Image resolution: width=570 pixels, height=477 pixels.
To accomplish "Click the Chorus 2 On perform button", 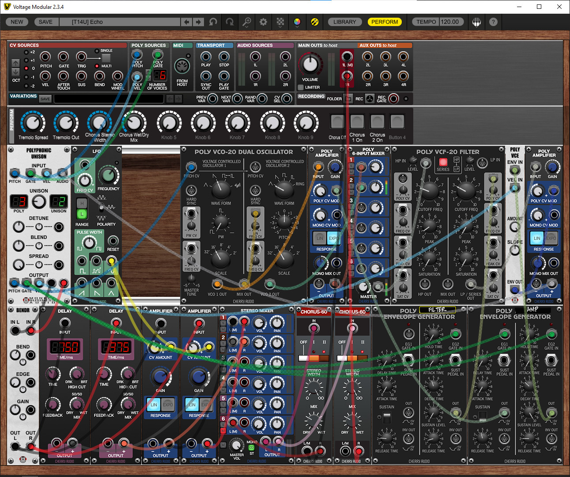I will (377, 121).
